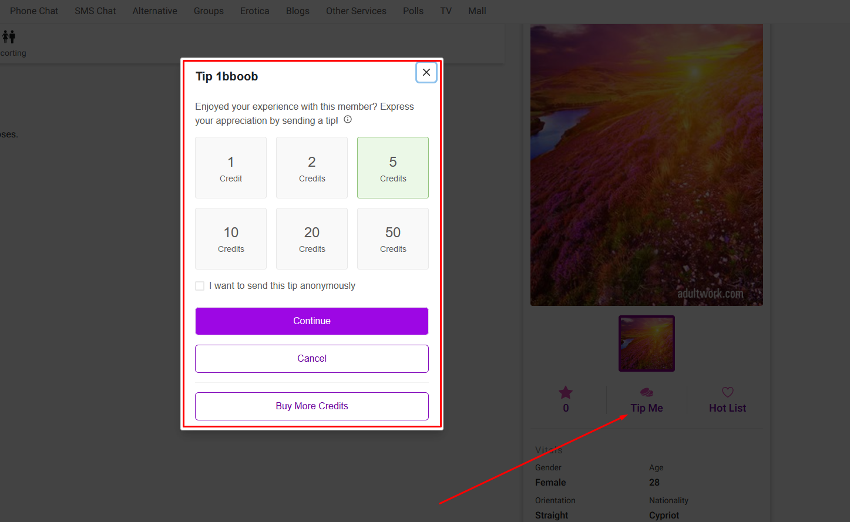Click the Tip Me coins icon
This screenshot has width=850, height=522.
(647, 392)
